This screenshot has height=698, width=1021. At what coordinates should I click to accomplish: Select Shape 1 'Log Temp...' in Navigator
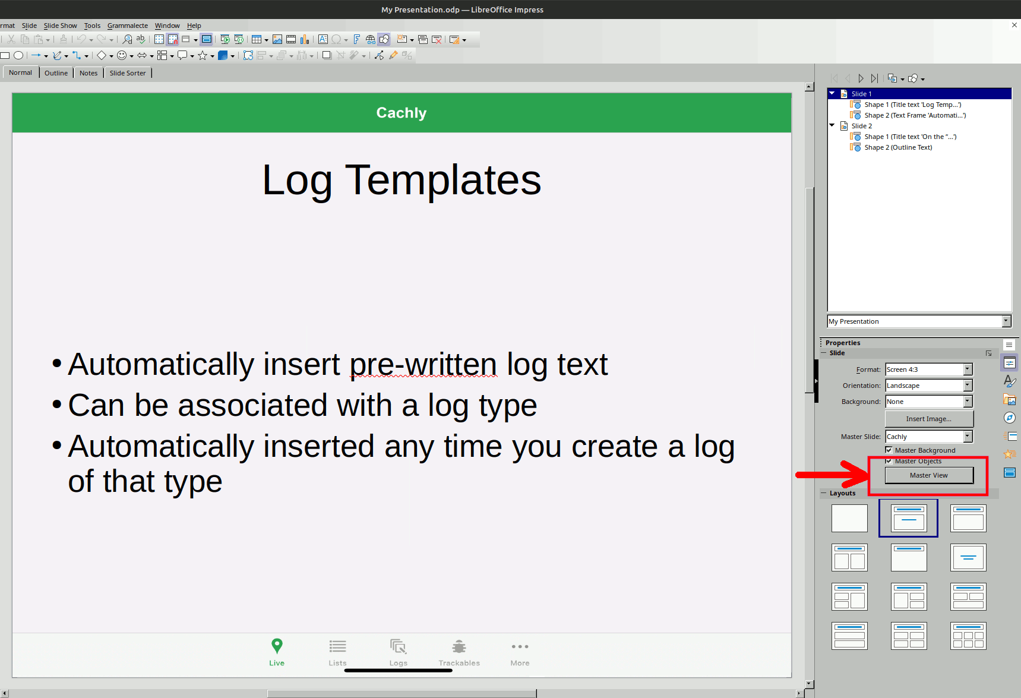coord(912,105)
